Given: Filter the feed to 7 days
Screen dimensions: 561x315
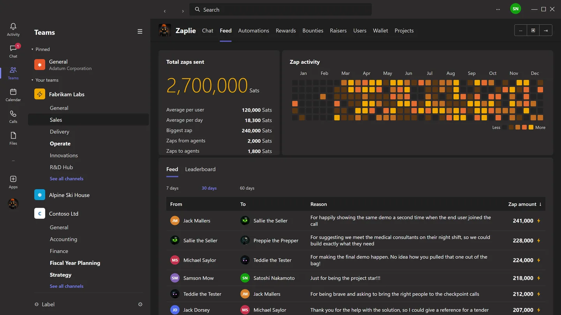Looking at the screenshot, I should pyautogui.click(x=172, y=188).
